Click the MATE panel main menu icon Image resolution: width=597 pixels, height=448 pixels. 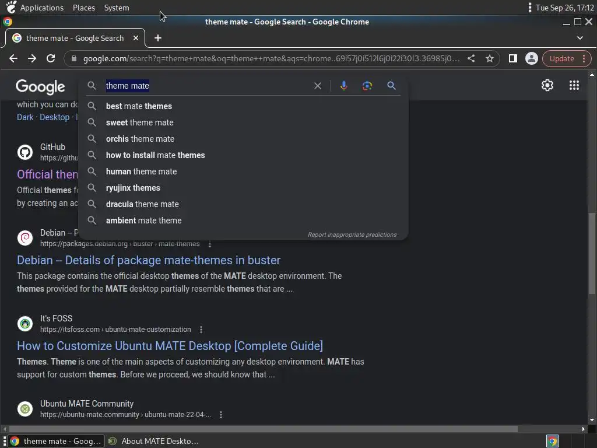pos(11,7)
